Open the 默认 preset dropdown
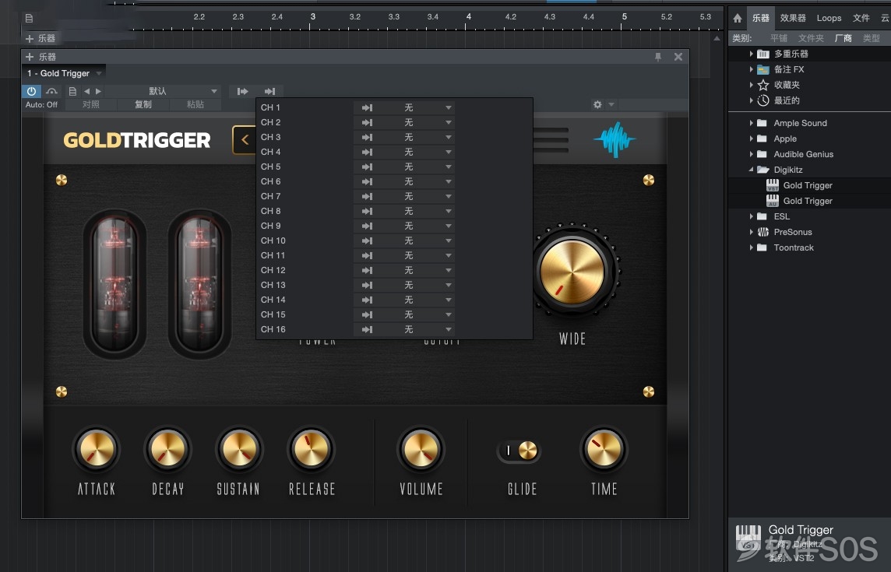Image resolution: width=891 pixels, height=572 pixels. 163,91
